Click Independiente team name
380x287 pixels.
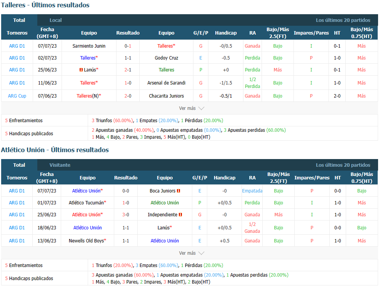click(x=162, y=214)
